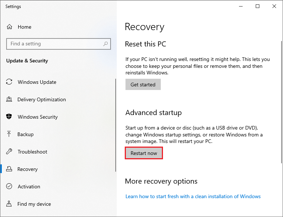Click the Troubleshoot wrench icon
This screenshot has height=217, width=283.
(x=9, y=151)
